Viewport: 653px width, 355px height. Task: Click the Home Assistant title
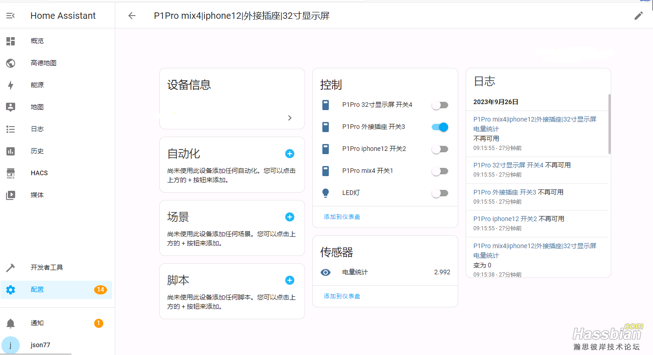[63, 16]
